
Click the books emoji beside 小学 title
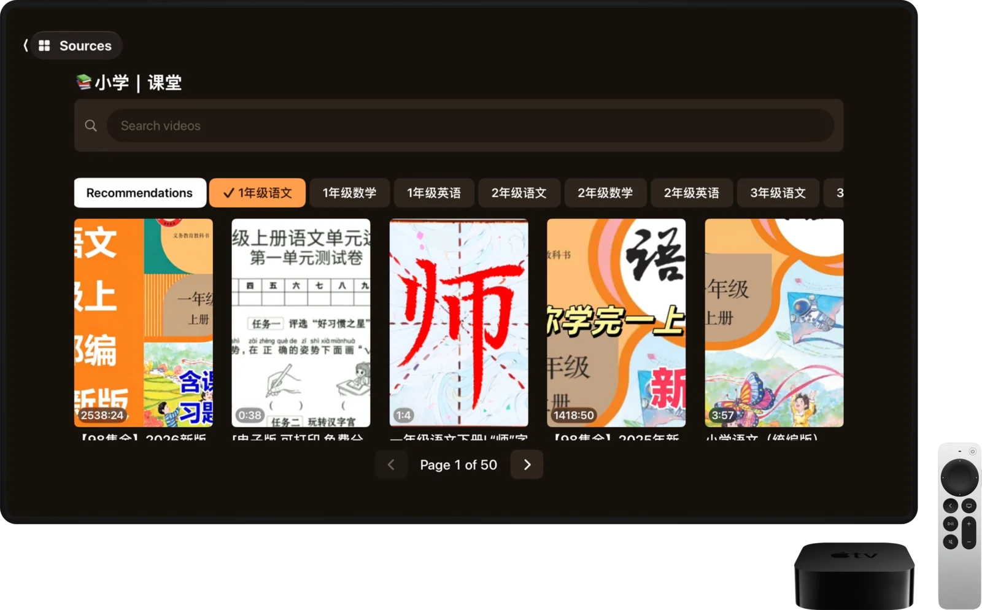click(x=83, y=82)
